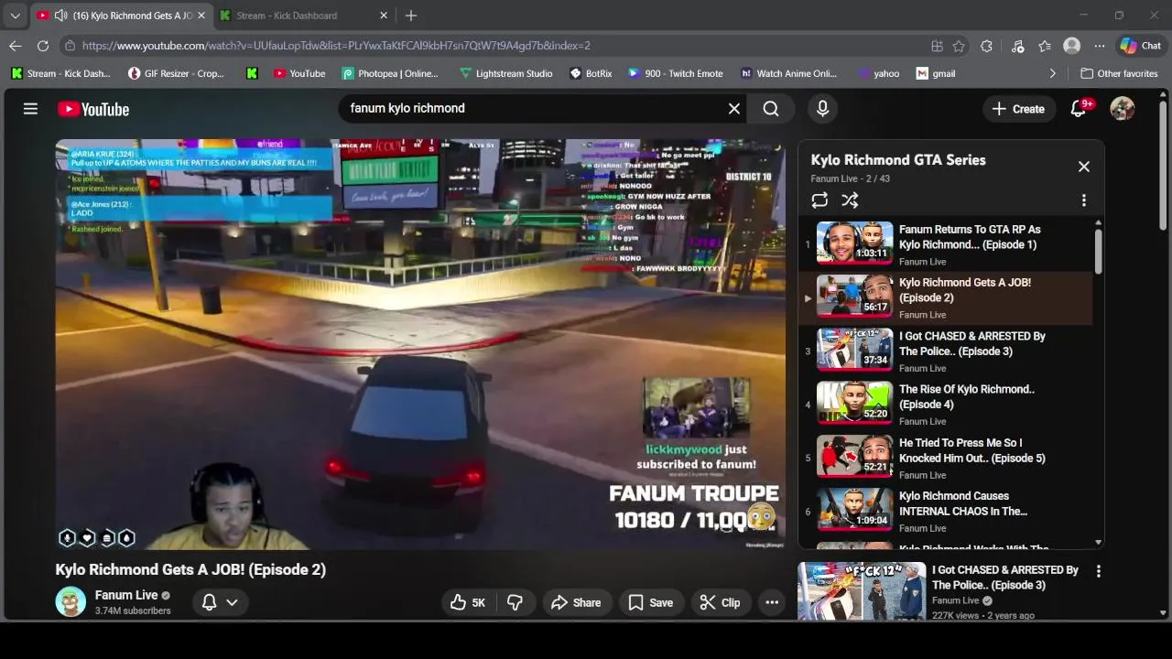
Task: Clip the video with the scissors button
Action: 720,602
